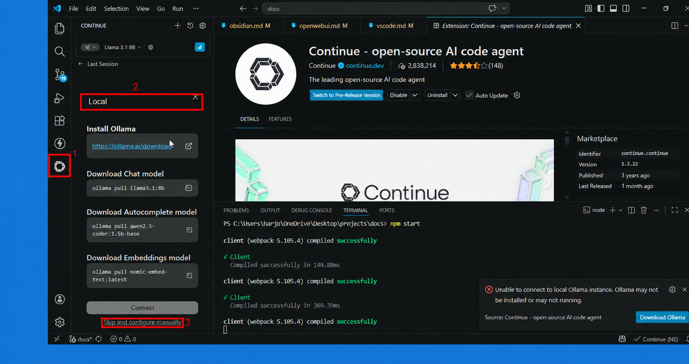Switch to the PROBLEMS panel tab
The height and width of the screenshot is (364, 689).
(236, 210)
